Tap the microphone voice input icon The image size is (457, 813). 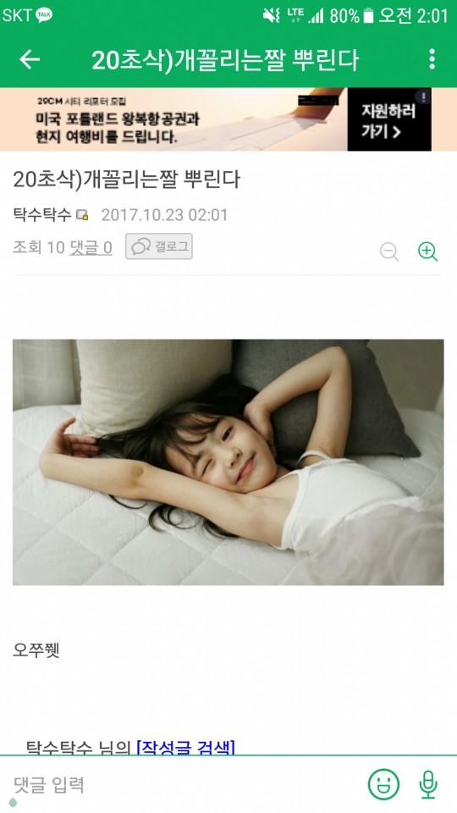pyautogui.click(x=428, y=784)
